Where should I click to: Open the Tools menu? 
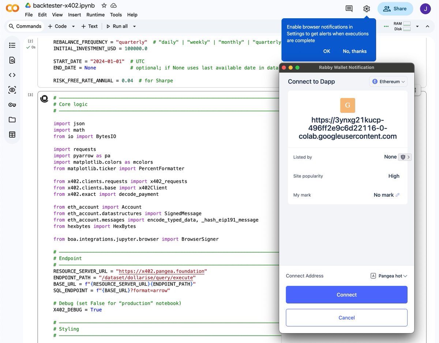(116, 15)
